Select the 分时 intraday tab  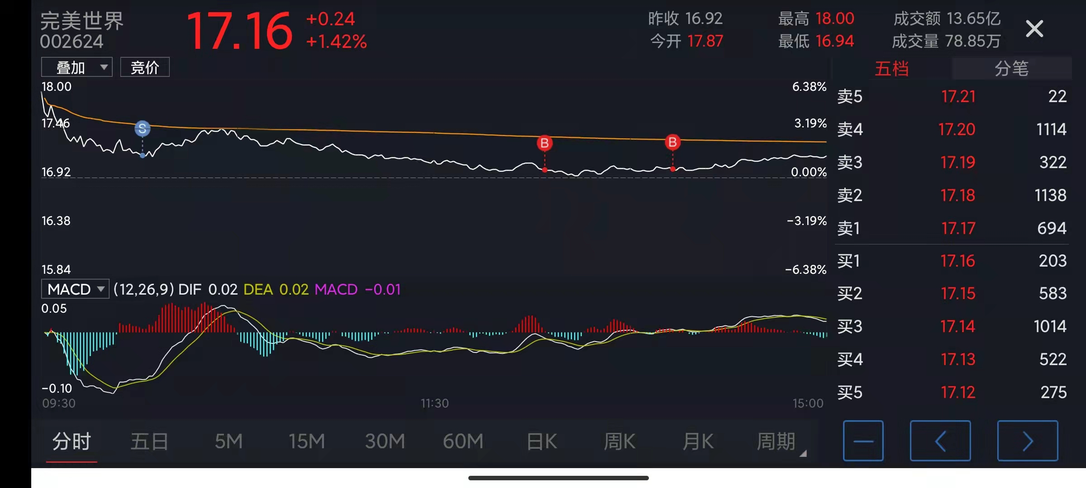click(71, 441)
